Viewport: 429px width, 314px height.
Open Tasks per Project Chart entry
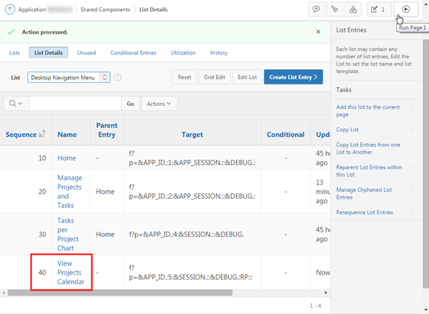[x=68, y=235]
